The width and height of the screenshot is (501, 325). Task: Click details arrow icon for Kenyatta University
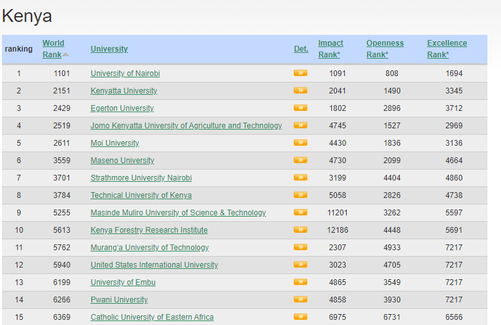(300, 90)
